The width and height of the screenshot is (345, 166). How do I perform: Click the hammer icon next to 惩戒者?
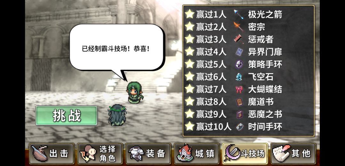coord(239,40)
